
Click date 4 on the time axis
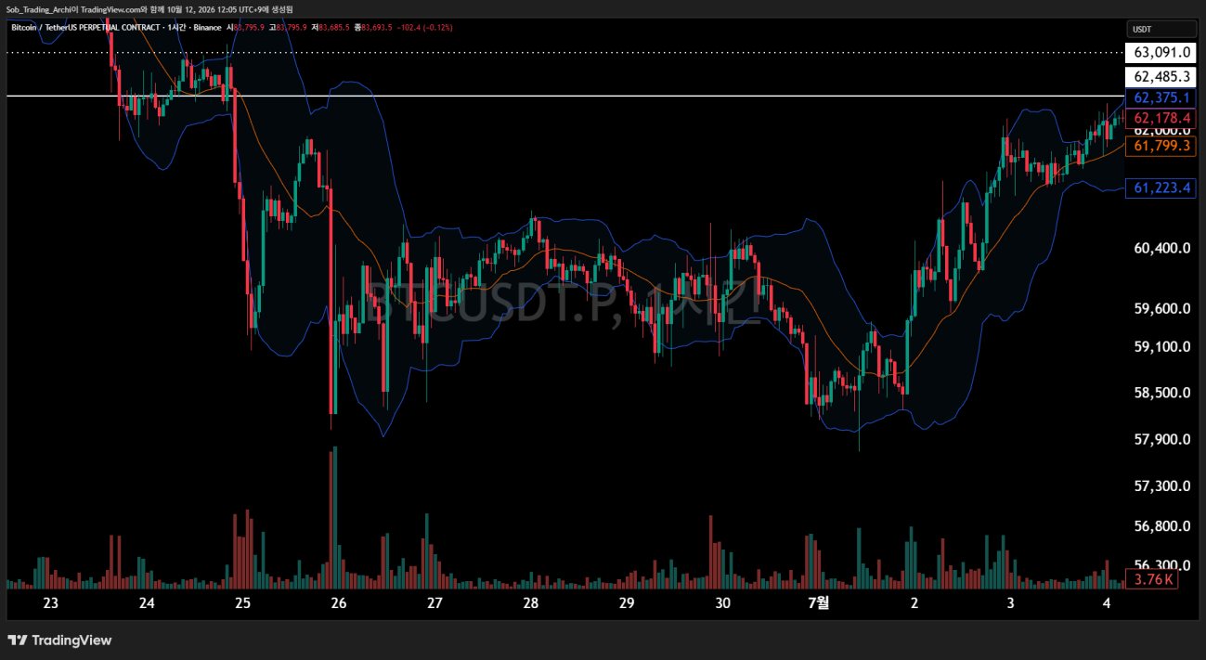[1107, 603]
